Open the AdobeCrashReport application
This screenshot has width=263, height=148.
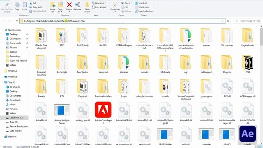(103, 113)
